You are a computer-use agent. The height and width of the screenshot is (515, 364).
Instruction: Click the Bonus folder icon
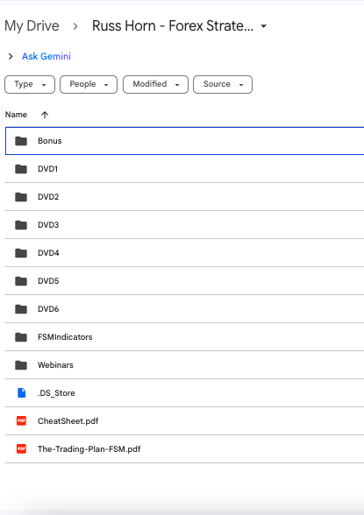click(x=21, y=141)
